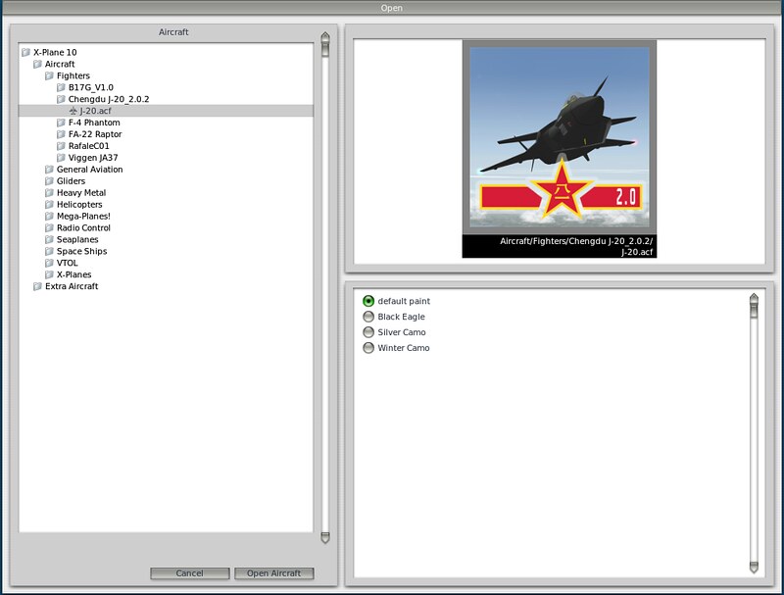Click the B17G_V1.0 folder icon
The image size is (784, 595).
61,87
